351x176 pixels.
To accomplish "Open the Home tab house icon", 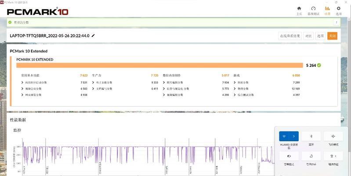I will [x=299, y=8].
